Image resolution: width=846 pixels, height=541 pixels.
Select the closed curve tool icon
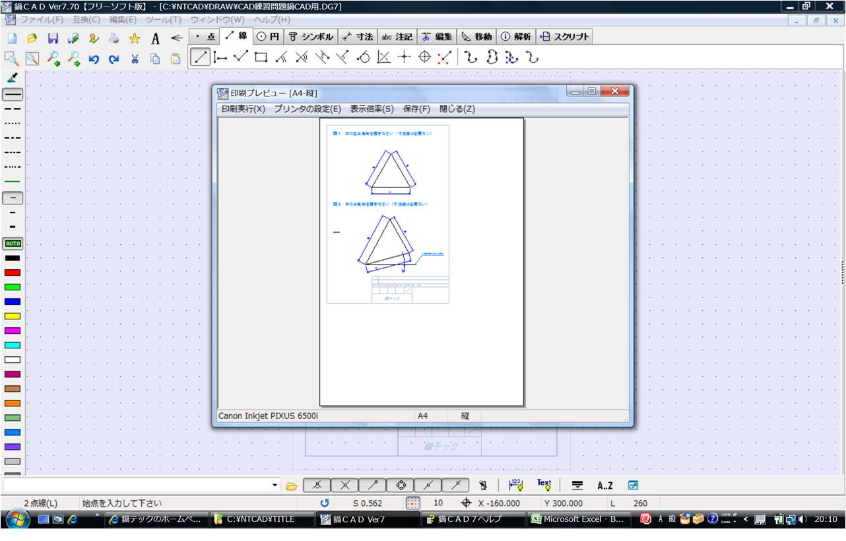[x=492, y=58]
